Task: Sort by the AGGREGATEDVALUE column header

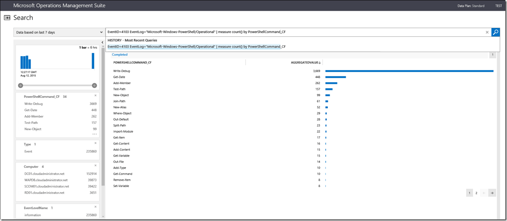Action: 306,62
